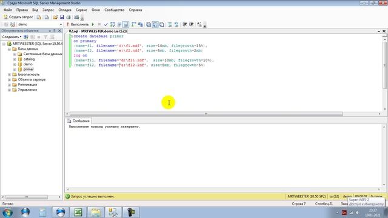Viewport: 388px width, 218px height.
Task: Select the primer database in tree
Action: pyautogui.click(x=28, y=70)
